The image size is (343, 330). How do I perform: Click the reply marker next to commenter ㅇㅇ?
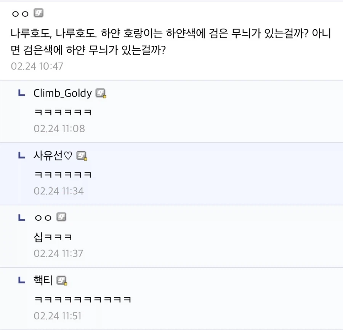coord(21,216)
